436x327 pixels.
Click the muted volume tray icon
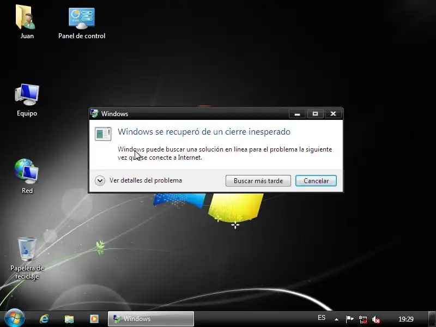click(x=376, y=319)
